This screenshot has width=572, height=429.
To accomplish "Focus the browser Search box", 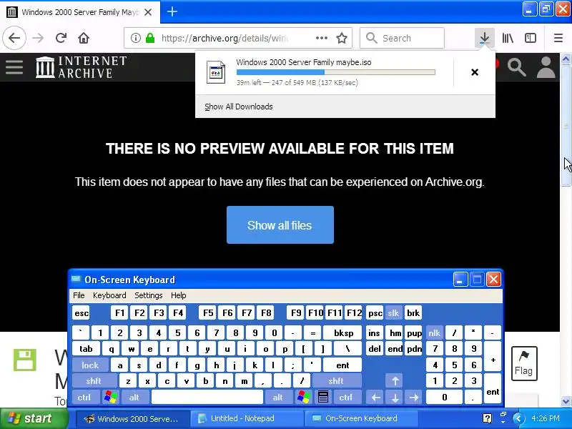I will [402, 38].
